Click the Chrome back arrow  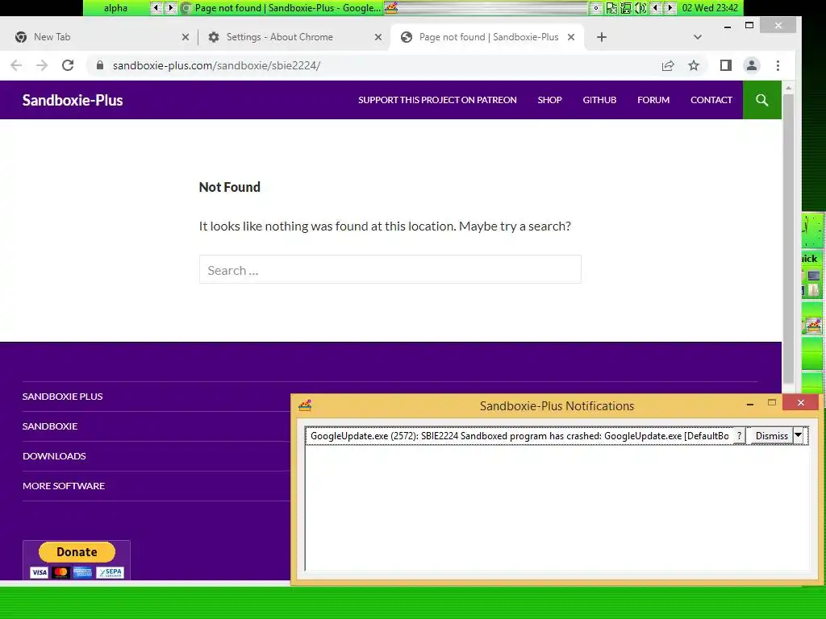click(16, 65)
